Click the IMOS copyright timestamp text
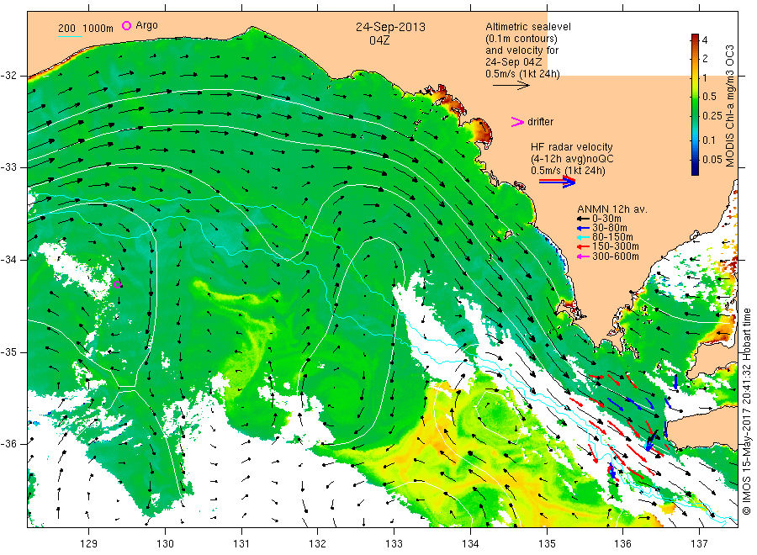 coord(747,411)
